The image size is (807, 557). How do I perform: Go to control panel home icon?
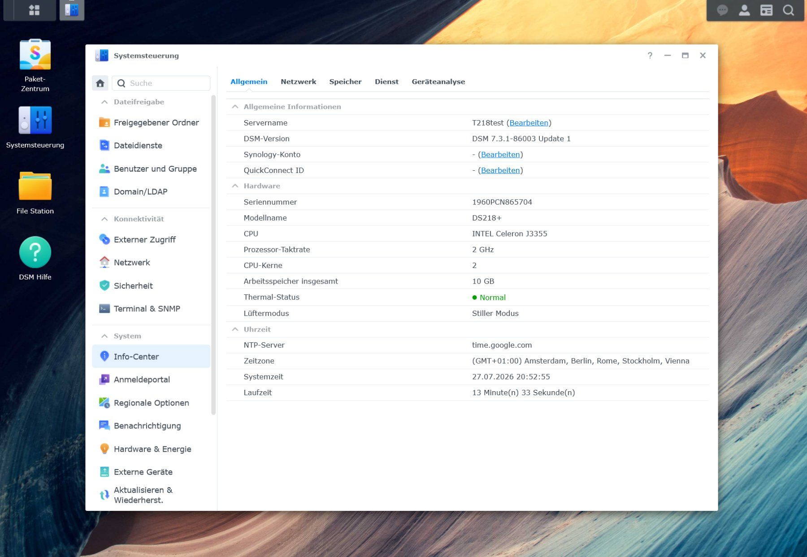(x=100, y=83)
